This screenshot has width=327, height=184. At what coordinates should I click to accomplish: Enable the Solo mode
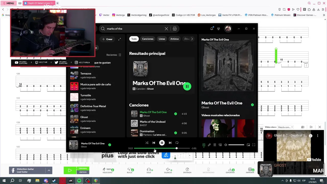pyautogui.click(x=149, y=170)
